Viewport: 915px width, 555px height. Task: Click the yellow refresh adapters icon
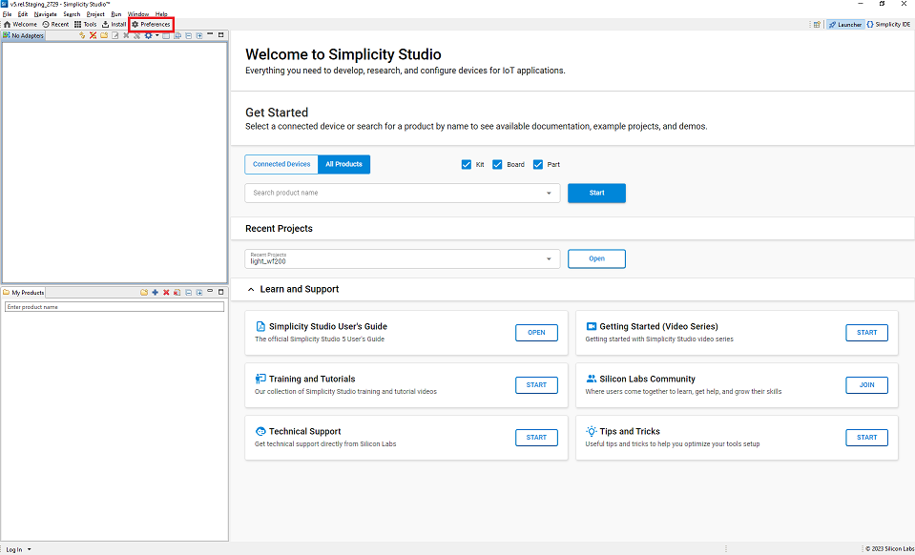tap(82, 35)
